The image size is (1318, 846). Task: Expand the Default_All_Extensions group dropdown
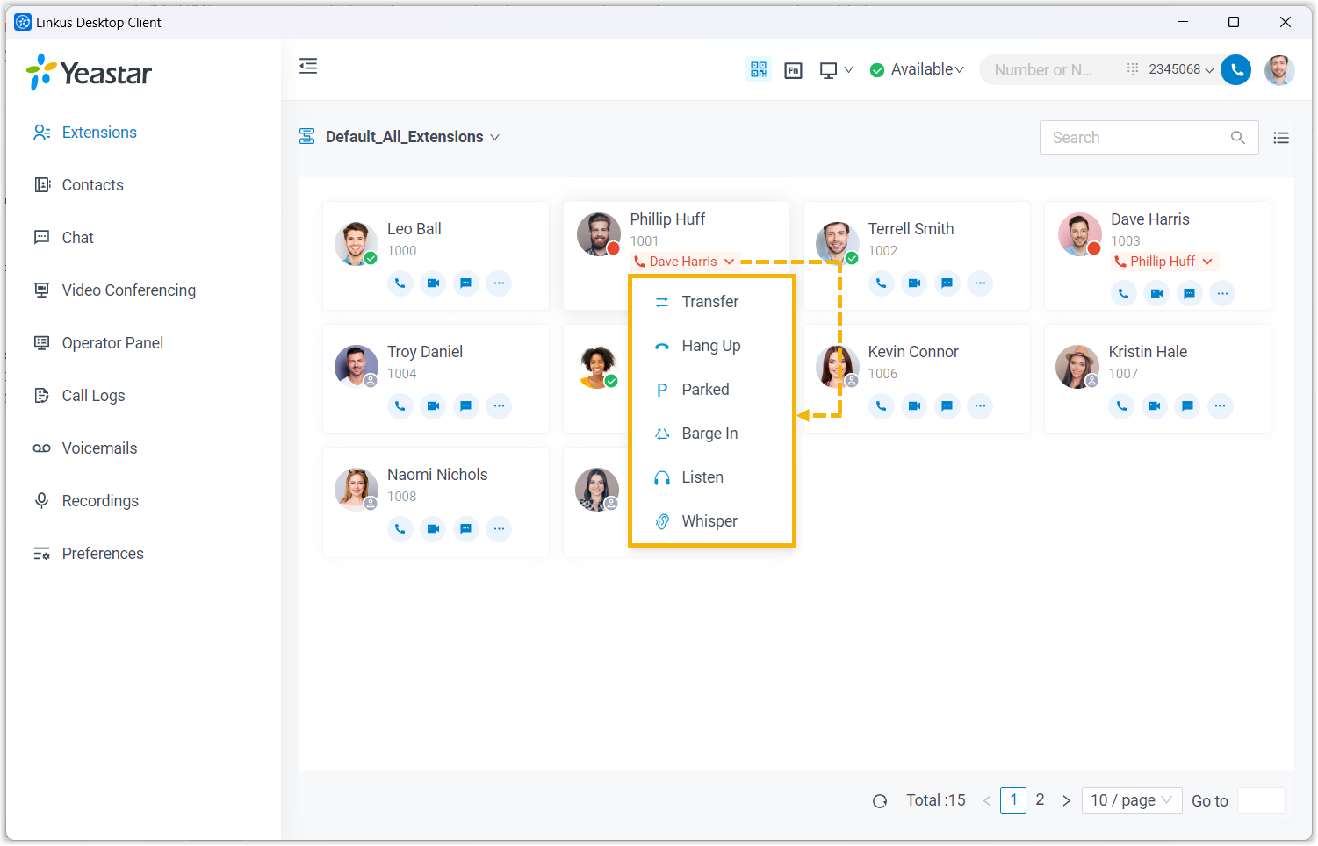(x=412, y=137)
